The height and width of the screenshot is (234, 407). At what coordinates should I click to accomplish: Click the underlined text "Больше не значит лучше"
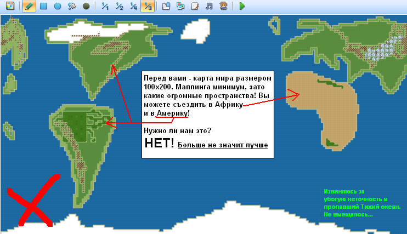(x=223, y=145)
